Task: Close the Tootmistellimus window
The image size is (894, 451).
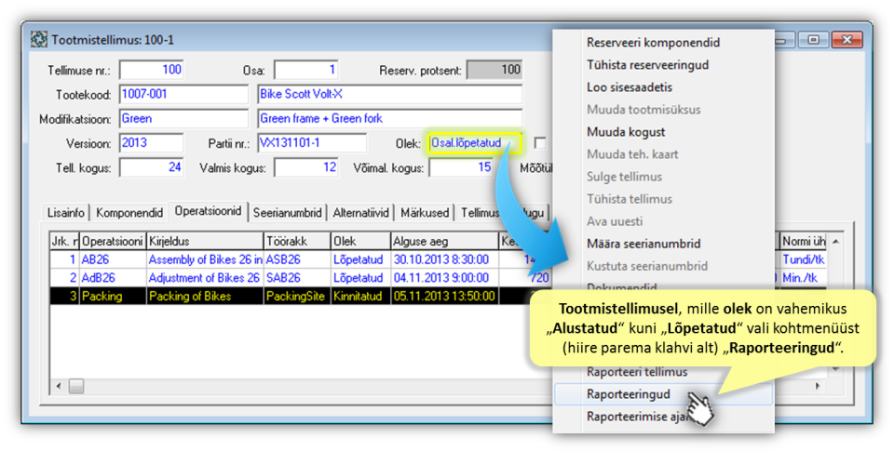Action: click(x=847, y=40)
